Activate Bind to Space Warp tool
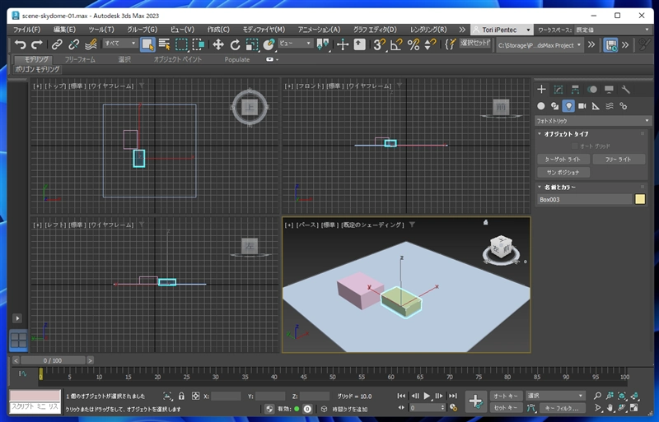The width and height of the screenshot is (659, 422). tap(91, 44)
